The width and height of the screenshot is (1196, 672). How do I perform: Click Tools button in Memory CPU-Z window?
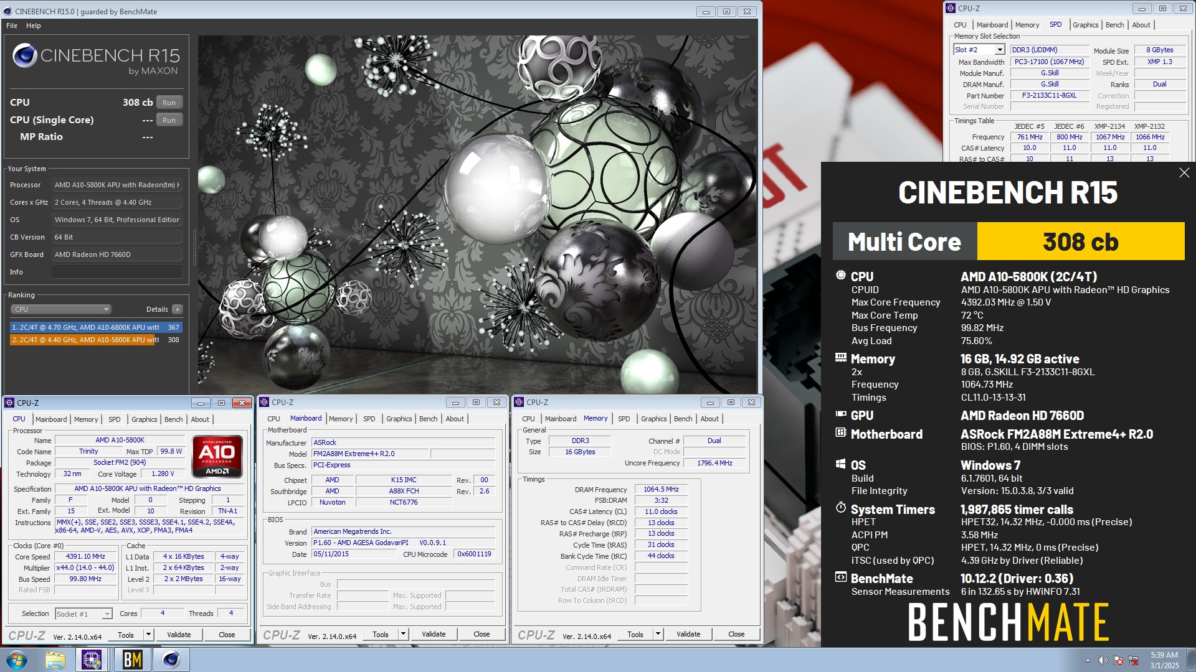point(635,634)
